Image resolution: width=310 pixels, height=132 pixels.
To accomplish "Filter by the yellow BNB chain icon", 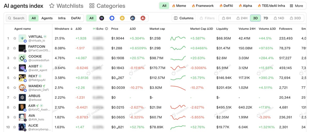I will coord(122,18).
